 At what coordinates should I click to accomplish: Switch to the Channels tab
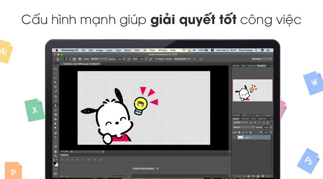pos(245,118)
